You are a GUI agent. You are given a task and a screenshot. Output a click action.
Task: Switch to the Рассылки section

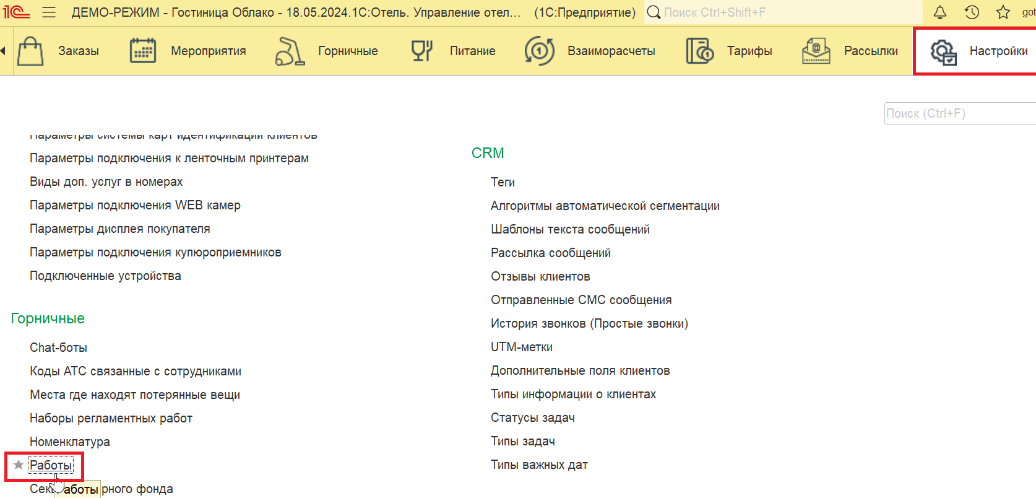pos(871,51)
